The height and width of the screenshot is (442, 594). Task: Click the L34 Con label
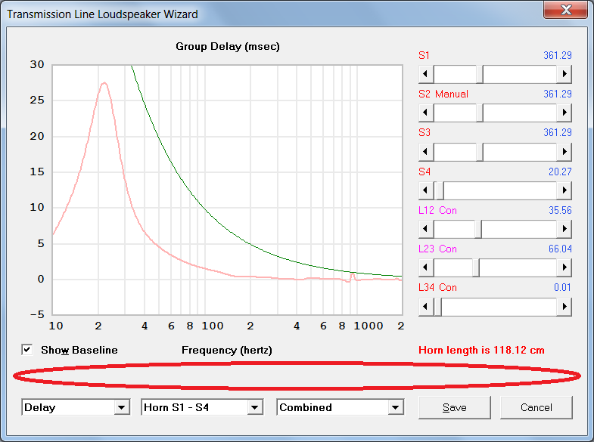(437, 287)
